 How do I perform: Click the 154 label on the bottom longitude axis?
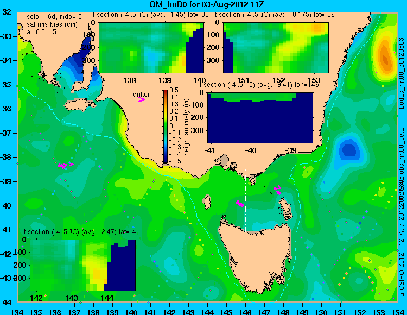[x=398, y=312]
